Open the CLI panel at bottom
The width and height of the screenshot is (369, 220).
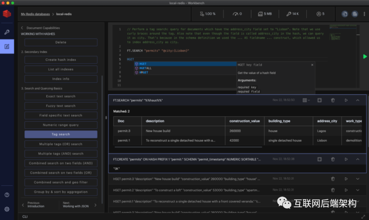point(25,217)
